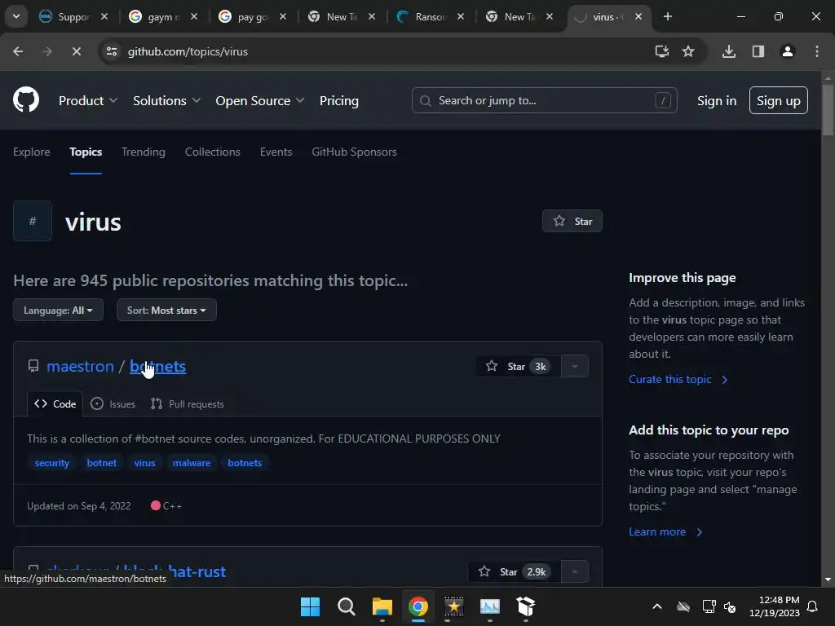835x626 pixels.
Task: Open the botnets repository link
Action: [x=157, y=366]
